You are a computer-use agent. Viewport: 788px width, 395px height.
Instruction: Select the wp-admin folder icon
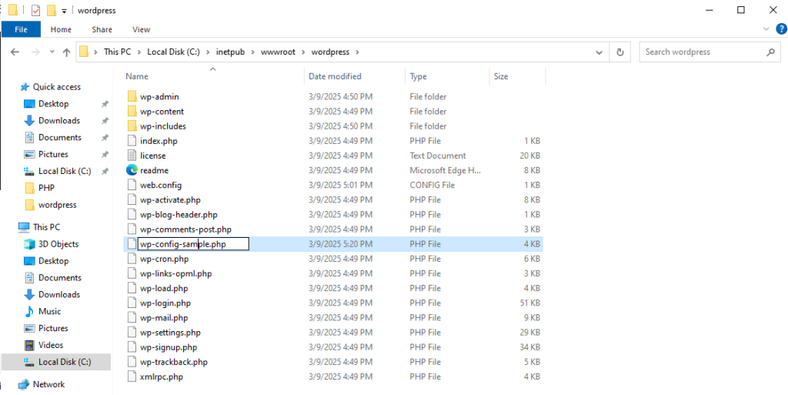click(x=132, y=96)
